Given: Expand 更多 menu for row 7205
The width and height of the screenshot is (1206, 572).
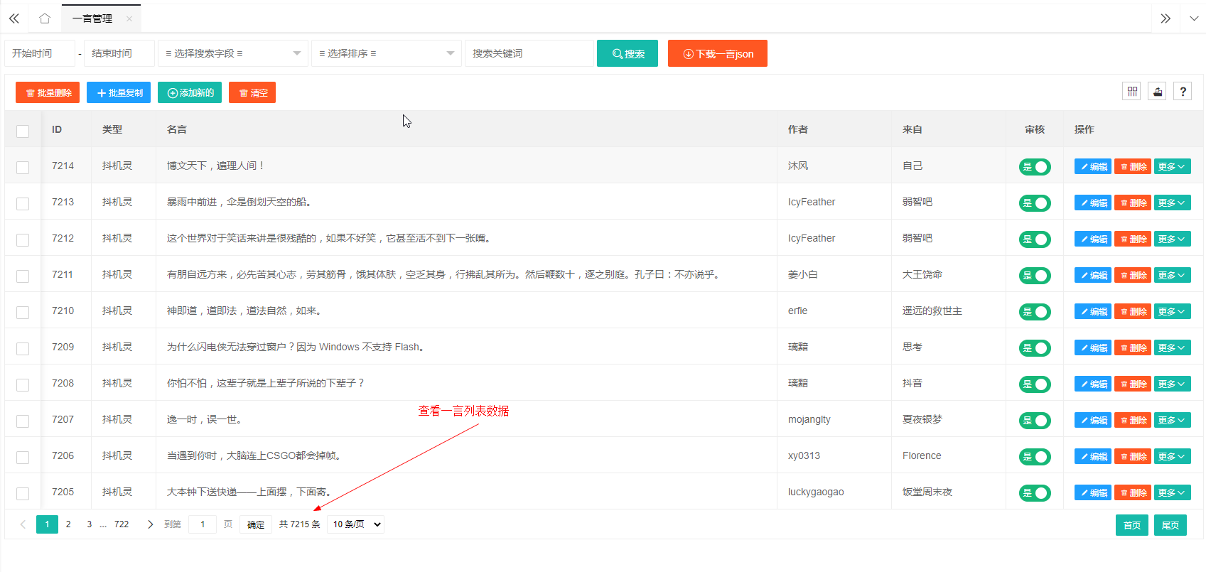Looking at the screenshot, I should [x=1173, y=492].
